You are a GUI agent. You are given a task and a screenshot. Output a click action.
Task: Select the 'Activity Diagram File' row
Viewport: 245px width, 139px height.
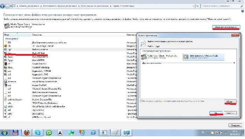pyautogui.click(x=70, y=100)
